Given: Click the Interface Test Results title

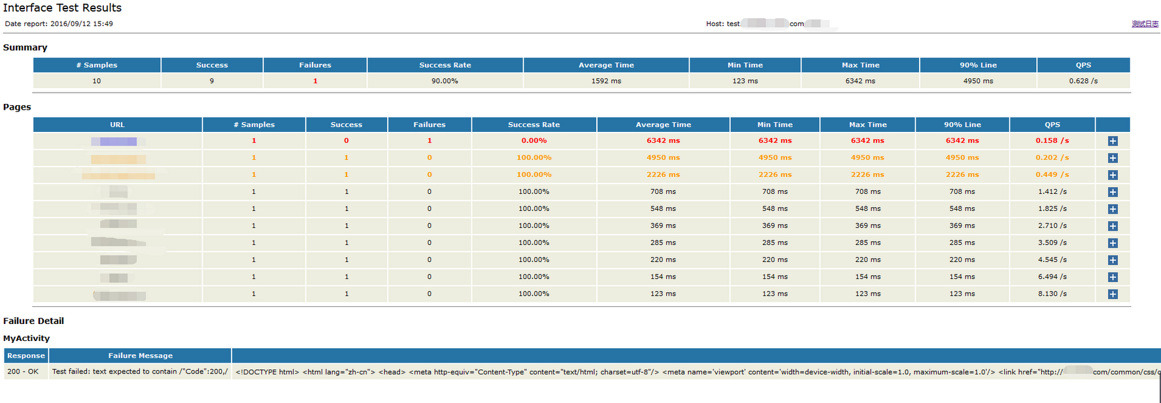Looking at the screenshot, I should [62, 8].
